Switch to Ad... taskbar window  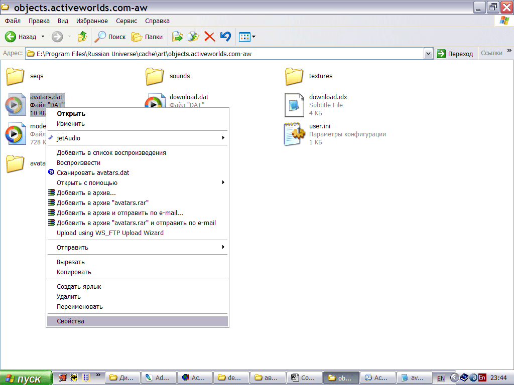(x=159, y=378)
